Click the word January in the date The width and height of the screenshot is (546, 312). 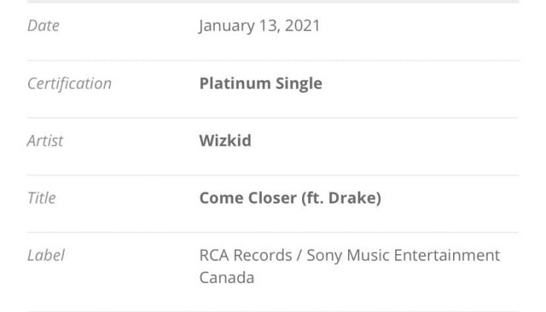point(225,26)
